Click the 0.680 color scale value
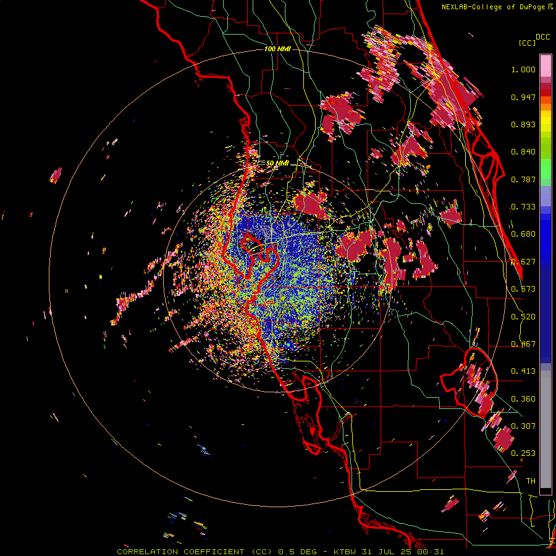The height and width of the screenshot is (556, 556). [x=523, y=234]
